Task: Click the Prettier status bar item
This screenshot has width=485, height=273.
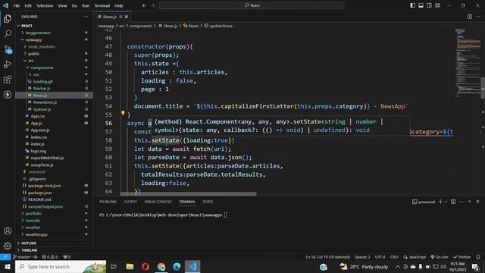Action: [x=462, y=257]
